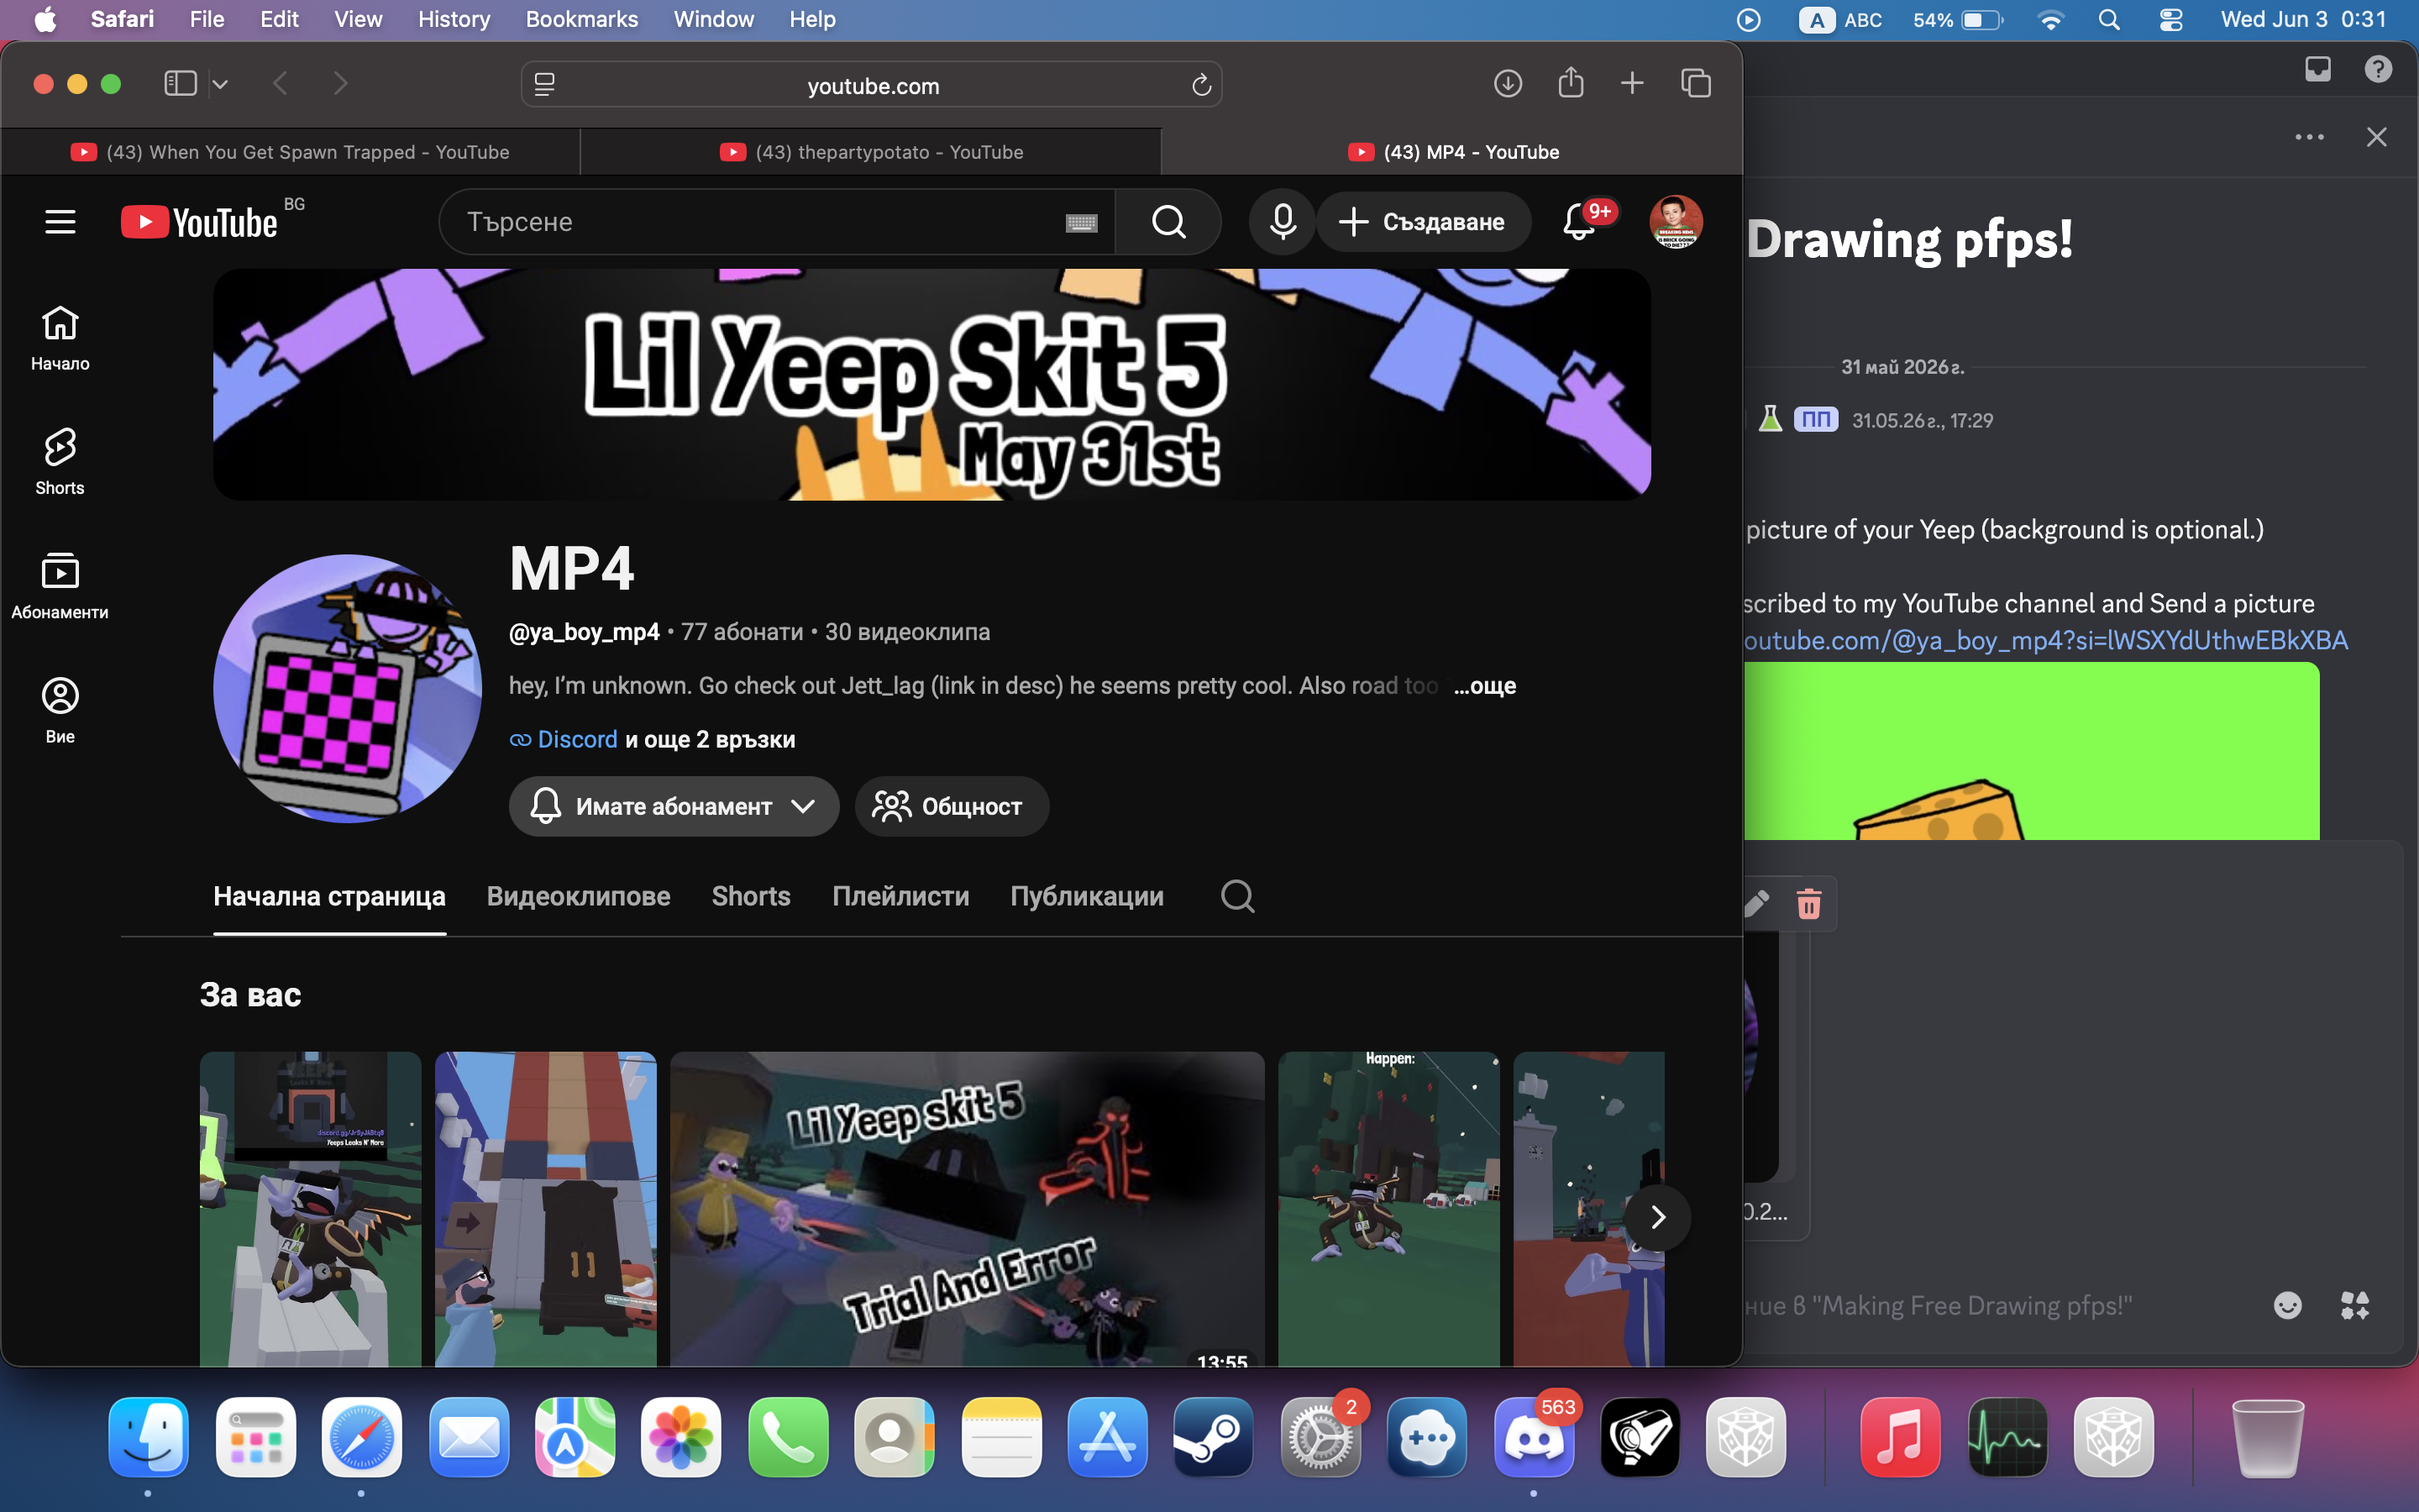
Task: Share the page from Safari toolbar
Action: tap(1571, 83)
